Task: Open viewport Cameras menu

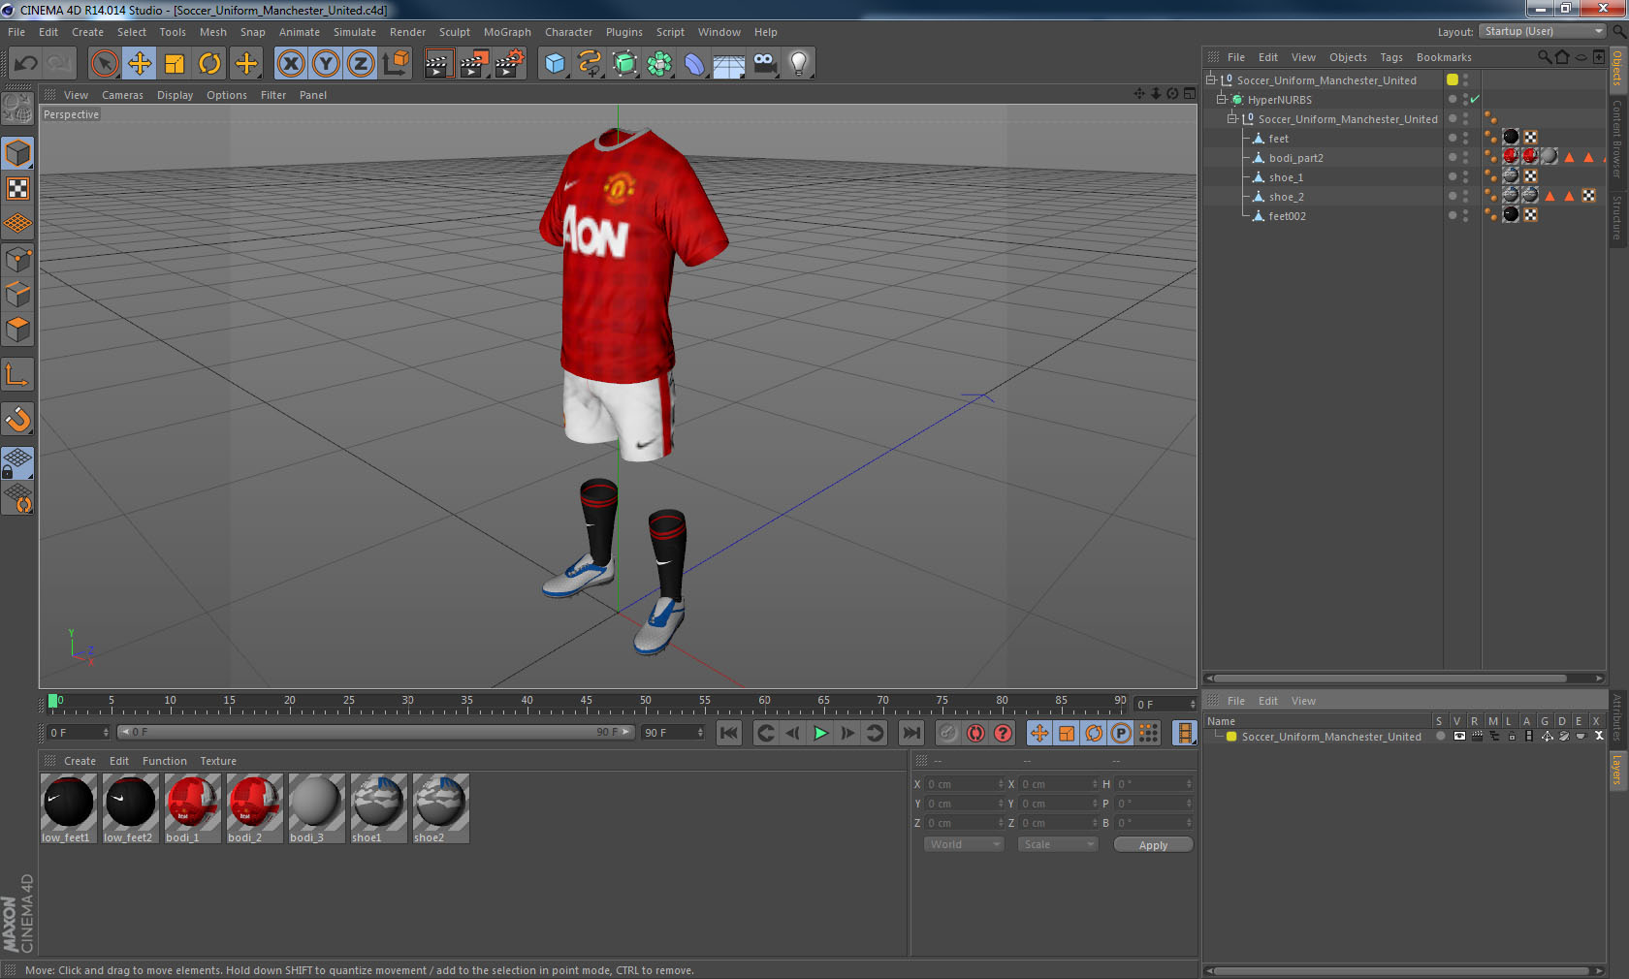Action: 122,95
